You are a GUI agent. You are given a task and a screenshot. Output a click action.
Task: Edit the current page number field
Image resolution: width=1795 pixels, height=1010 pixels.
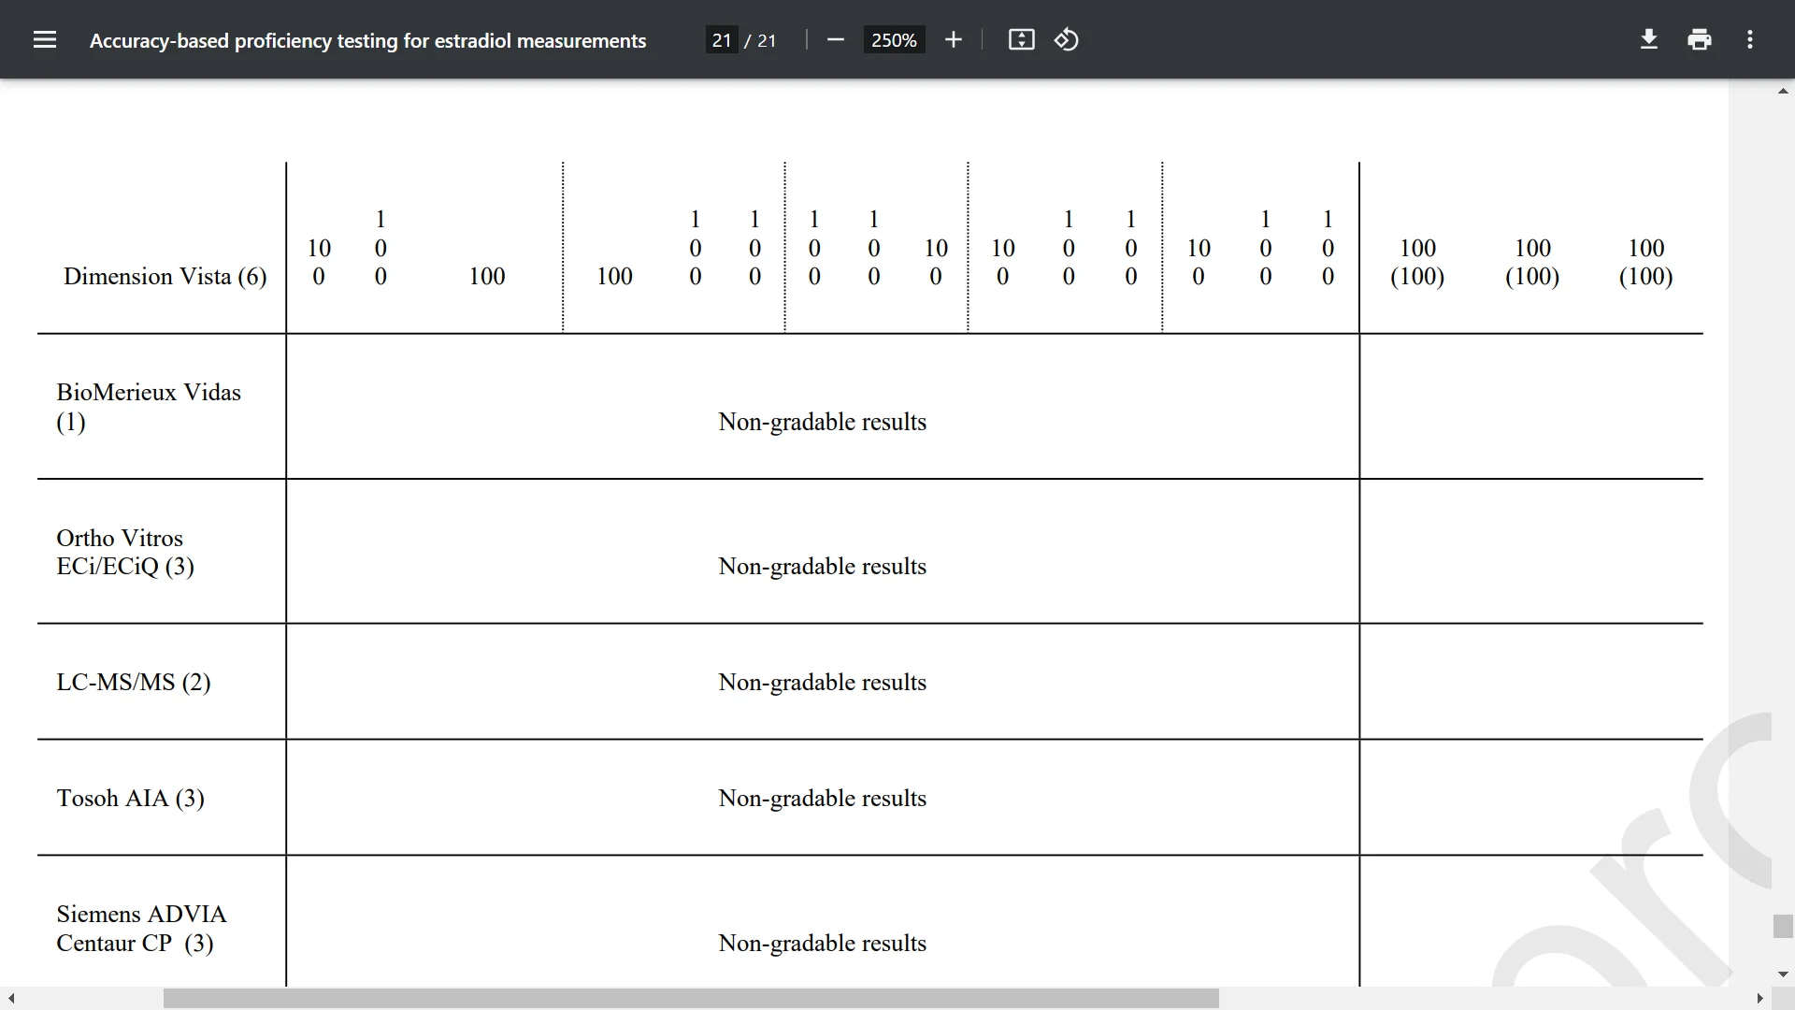[x=722, y=40]
